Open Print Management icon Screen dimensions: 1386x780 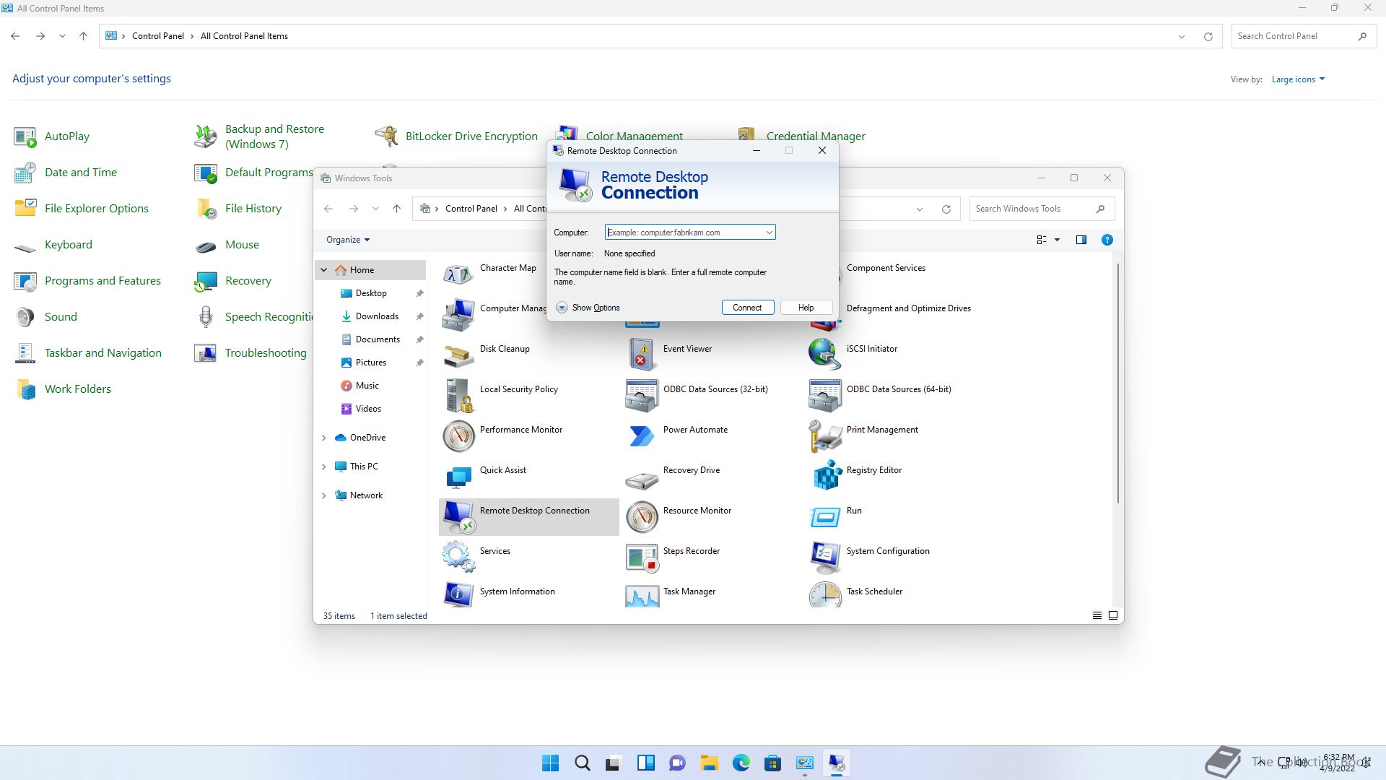(x=825, y=435)
